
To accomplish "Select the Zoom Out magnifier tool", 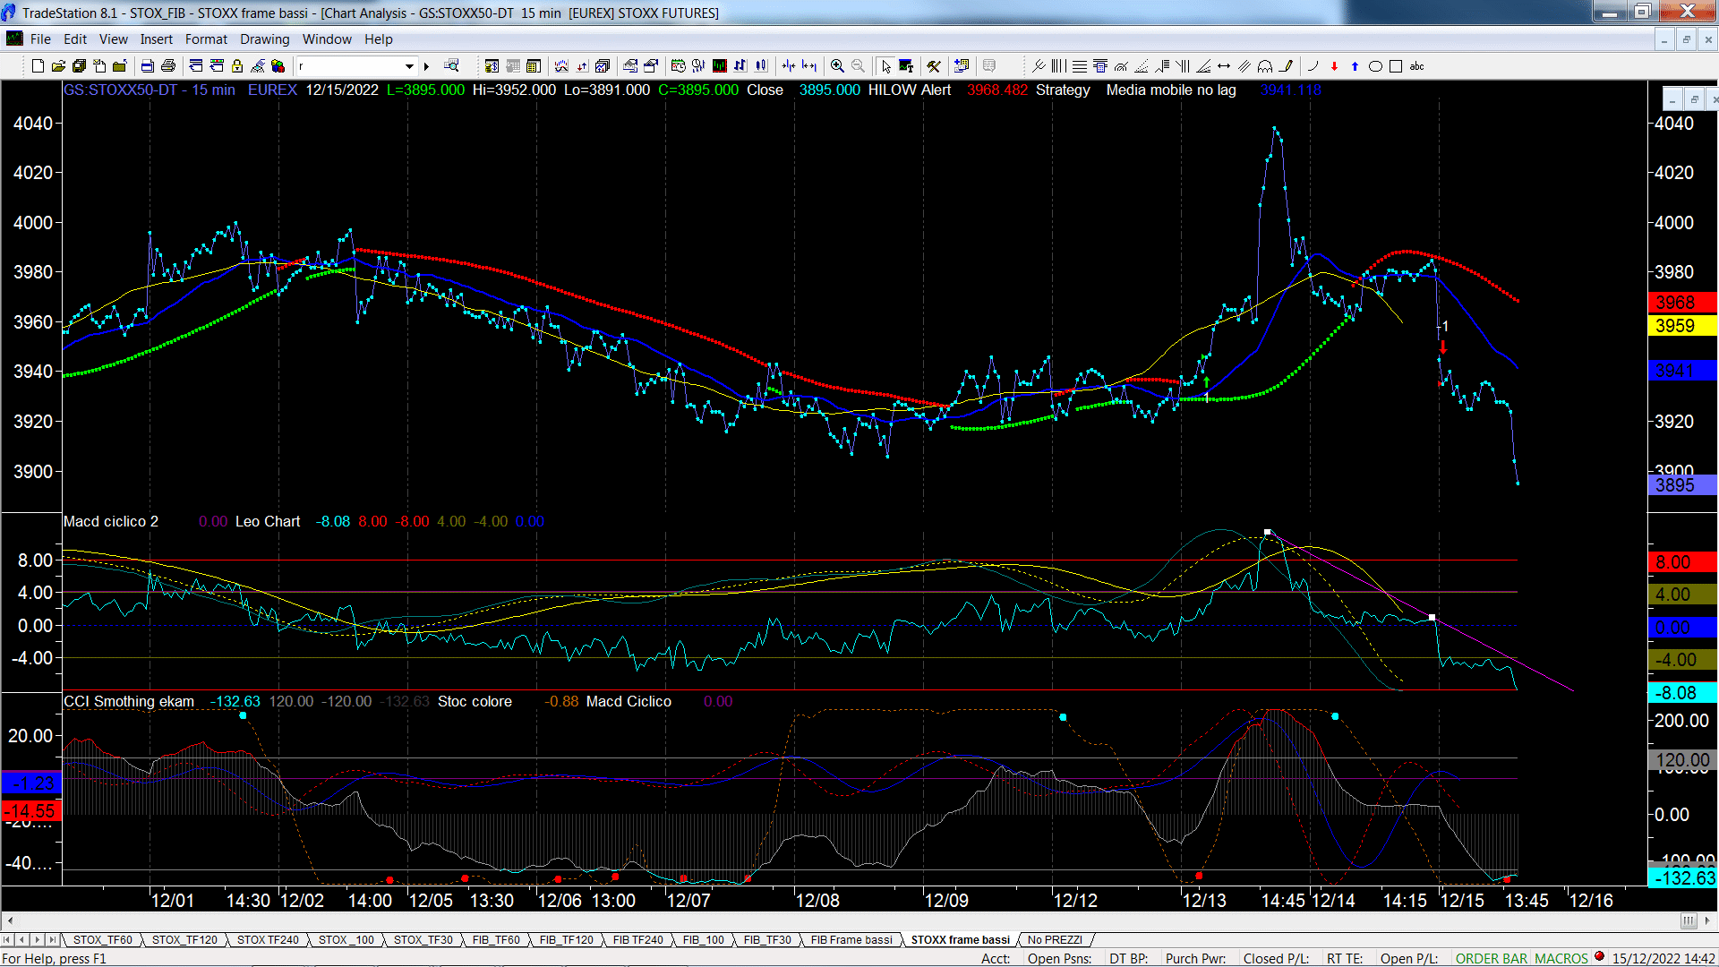I will [x=858, y=66].
